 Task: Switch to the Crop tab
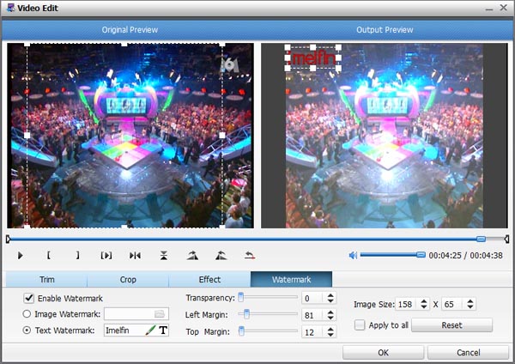pyautogui.click(x=128, y=279)
